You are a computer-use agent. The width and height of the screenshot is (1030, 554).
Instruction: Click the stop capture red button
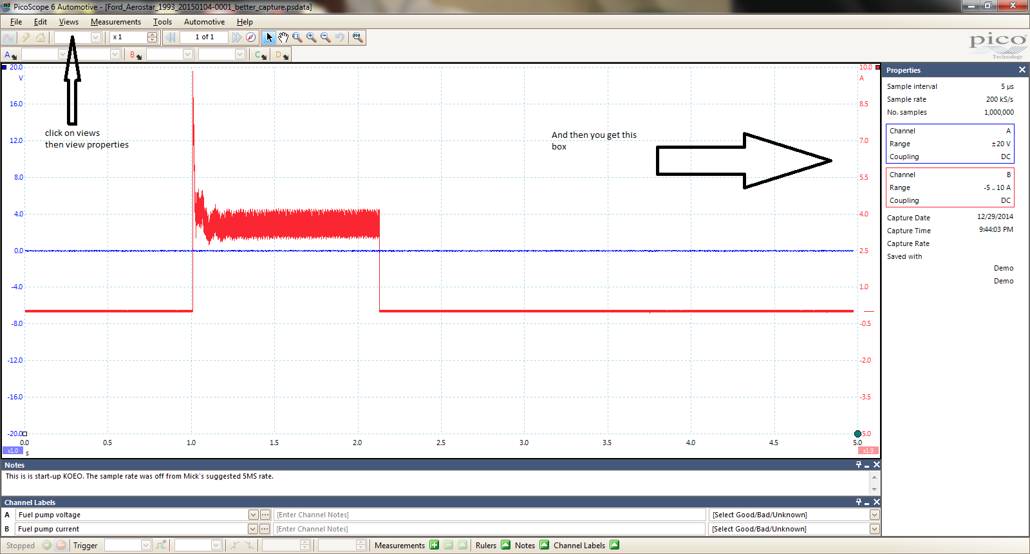tap(61, 545)
